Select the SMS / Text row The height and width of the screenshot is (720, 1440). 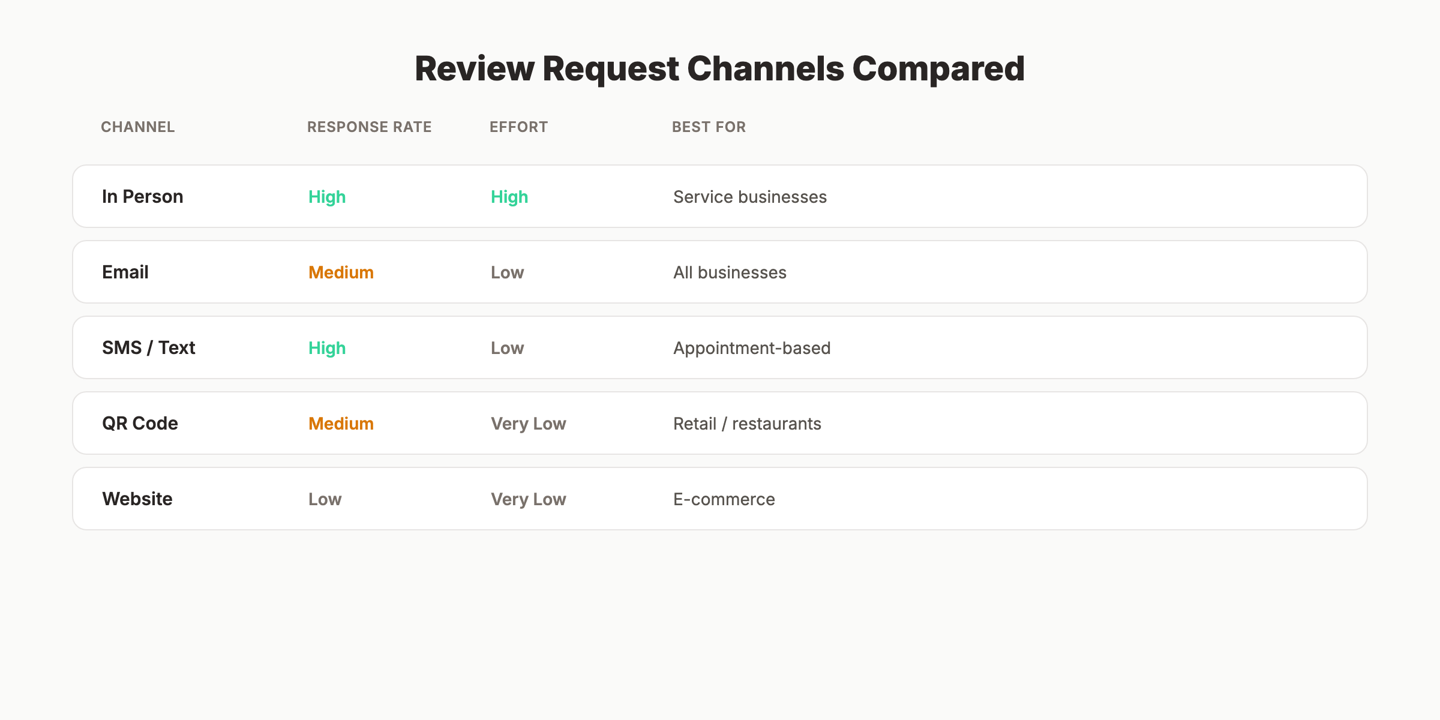pyautogui.click(x=719, y=347)
